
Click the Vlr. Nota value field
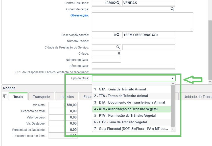(x=63, y=105)
